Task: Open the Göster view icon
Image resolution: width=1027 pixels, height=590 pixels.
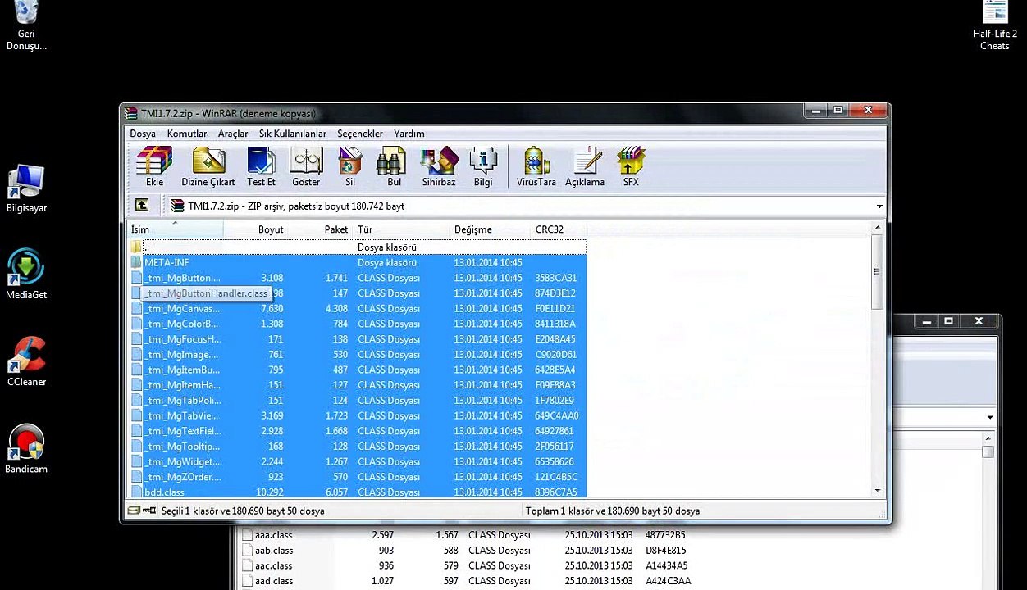Action: pyautogui.click(x=306, y=166)
